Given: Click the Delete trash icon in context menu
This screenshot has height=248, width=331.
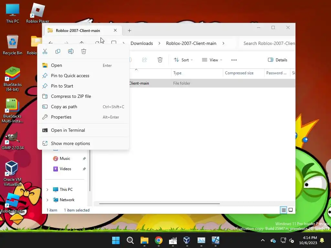Looking at the screenshot, I should [84, 51].
